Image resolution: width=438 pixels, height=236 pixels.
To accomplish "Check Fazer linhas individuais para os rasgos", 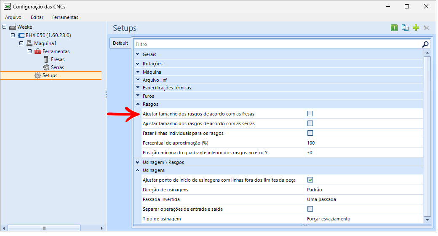I will pos(310,133).
